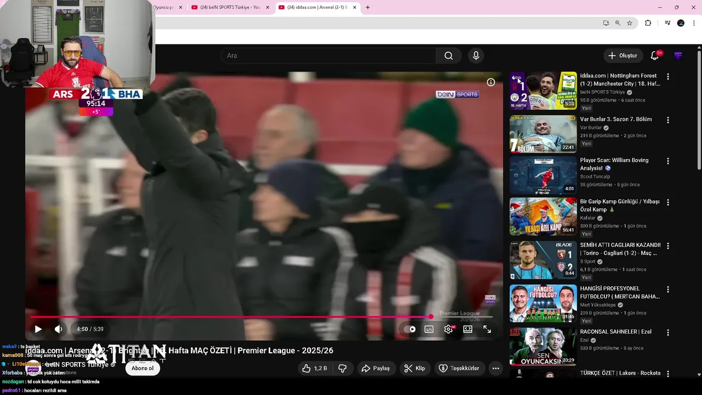The height and width of the screenshot is (395, 702).
Task: Open options menu for Lakers - Rockets video
Action: (x=668, y=374)
